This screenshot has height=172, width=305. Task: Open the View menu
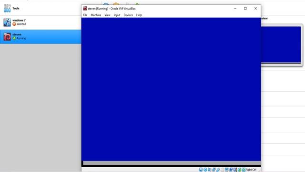107,15
